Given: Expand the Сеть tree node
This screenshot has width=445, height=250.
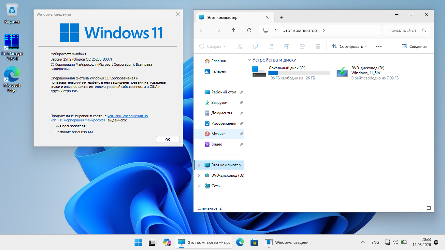Looking at the screenshot, I should (x=199, y=186).
